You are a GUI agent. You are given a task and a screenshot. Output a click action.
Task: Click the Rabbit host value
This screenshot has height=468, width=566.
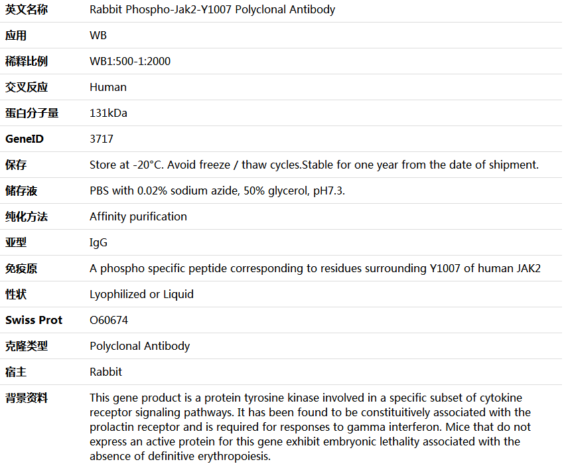click(106, 372)
